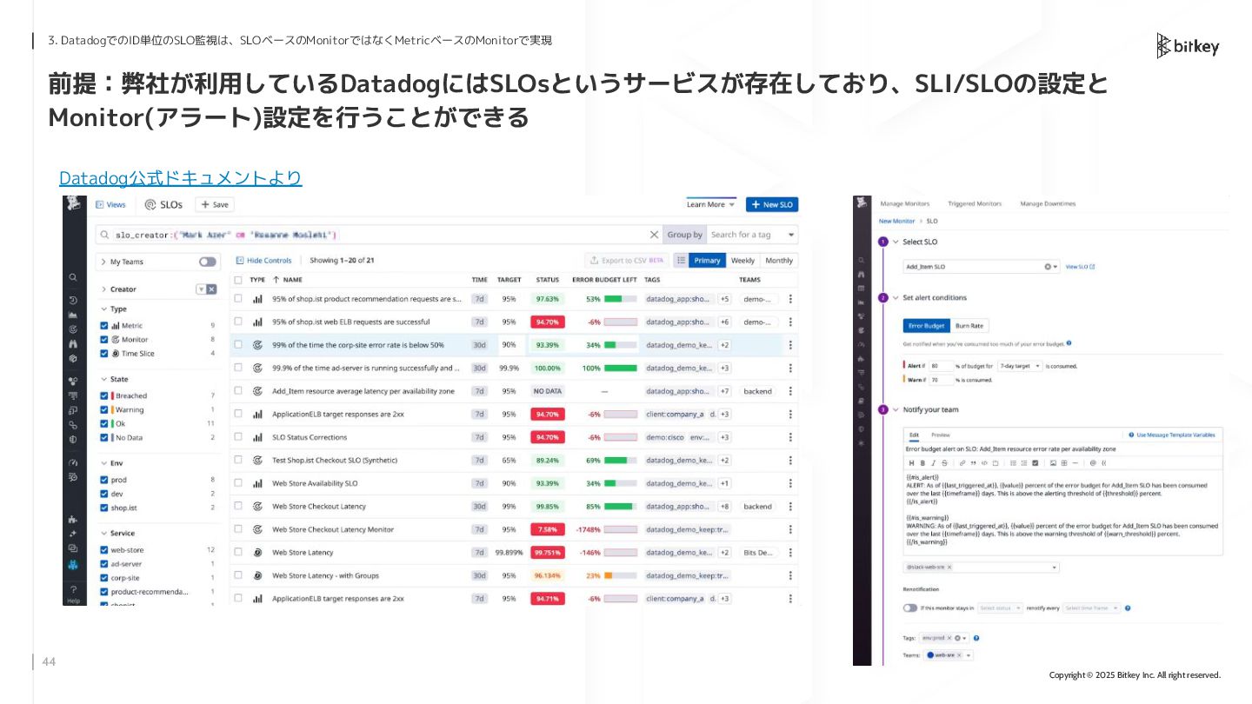
Task: Open the Group by tag dropdown
Action: pyautogui.click(x=752, y=235)
